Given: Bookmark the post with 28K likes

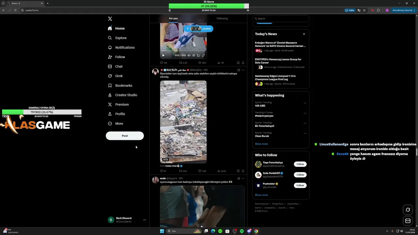Looking at the screenshot, I should (x=238, y=63).
